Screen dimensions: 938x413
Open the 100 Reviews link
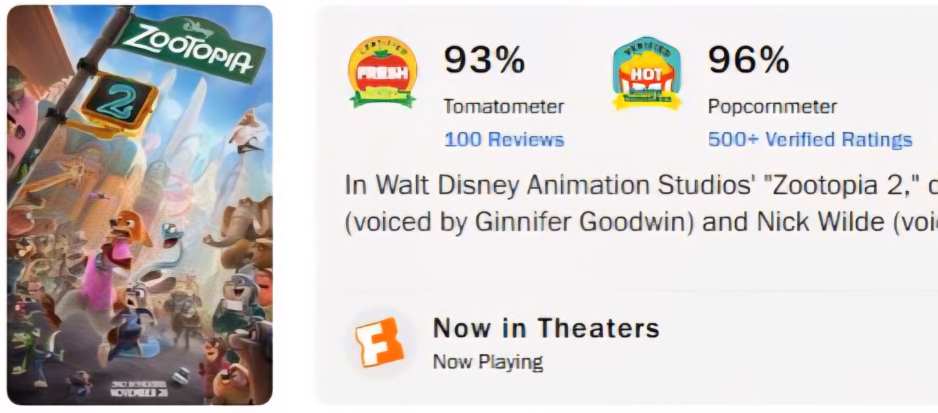click(x=504, y=140)
